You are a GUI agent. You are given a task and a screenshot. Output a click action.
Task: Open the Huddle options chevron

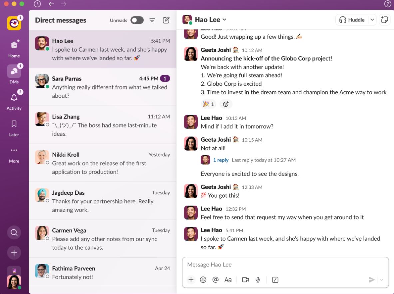pos(372,20)
